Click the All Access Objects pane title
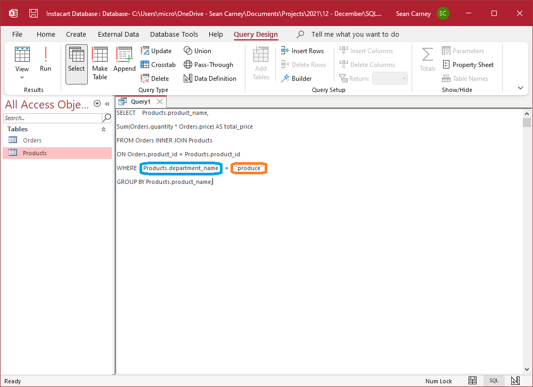 [x=47, y=104]
